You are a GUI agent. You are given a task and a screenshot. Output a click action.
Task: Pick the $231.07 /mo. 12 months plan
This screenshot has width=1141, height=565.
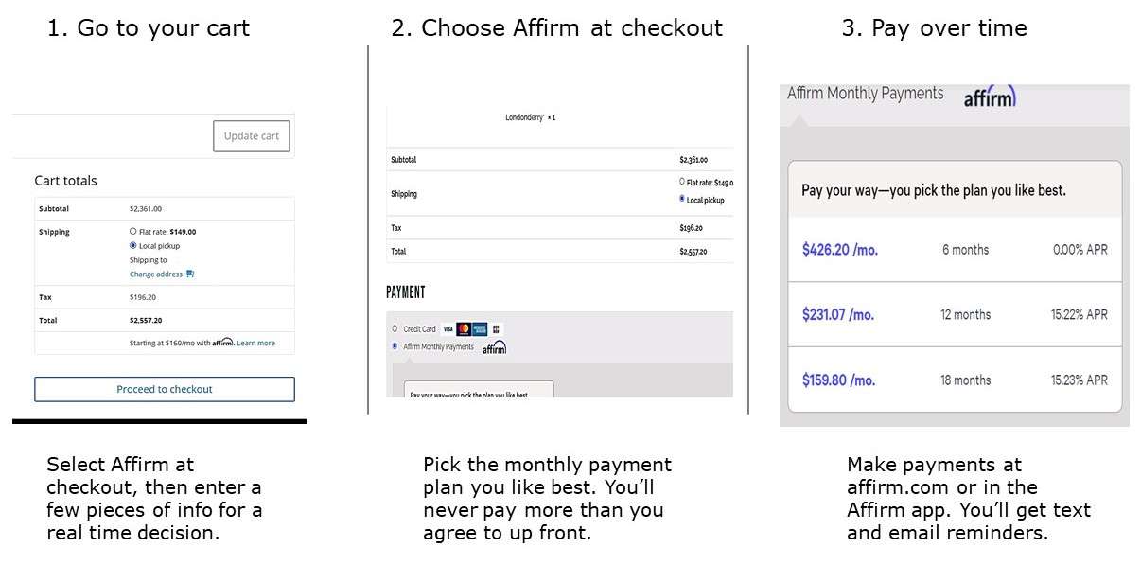point(955,314)
